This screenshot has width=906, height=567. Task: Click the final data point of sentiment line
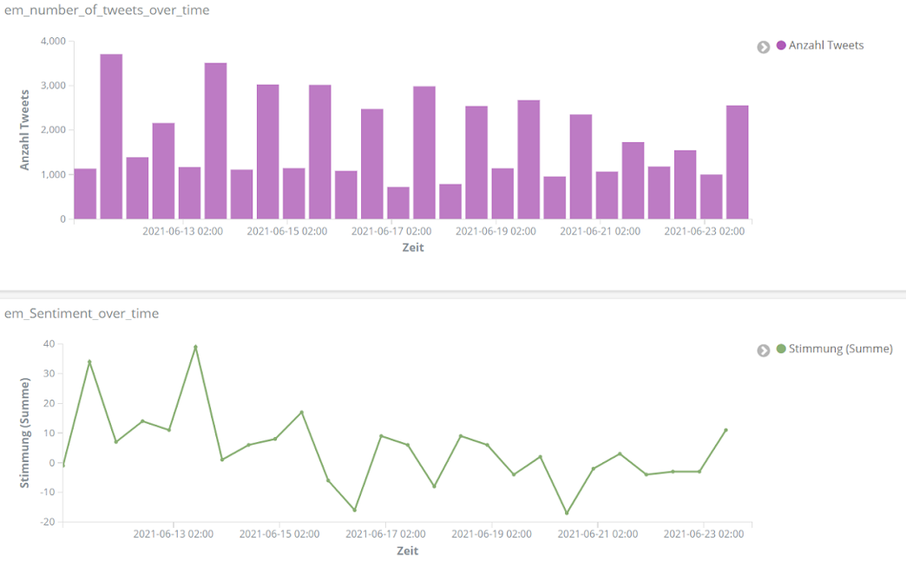coord(725,430)
